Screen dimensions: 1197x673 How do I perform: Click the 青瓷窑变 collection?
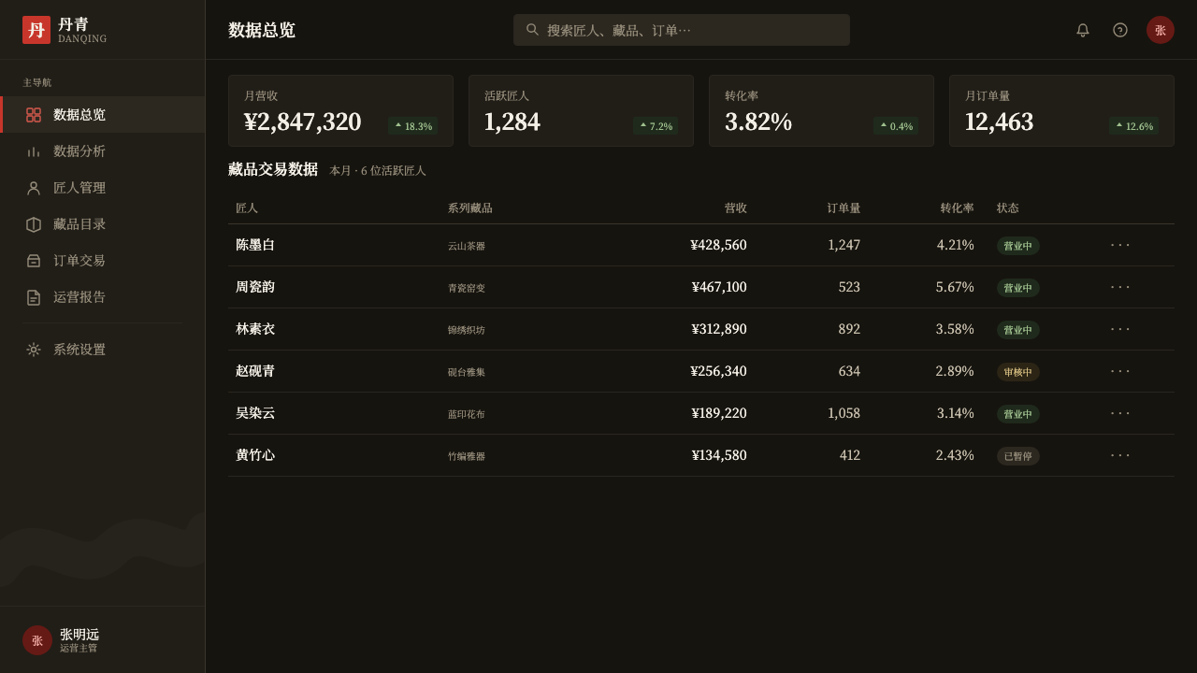[467, 288]
